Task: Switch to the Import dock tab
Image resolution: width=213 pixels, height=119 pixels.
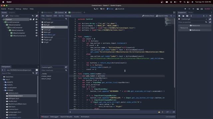Action: [x=12, y=13]
